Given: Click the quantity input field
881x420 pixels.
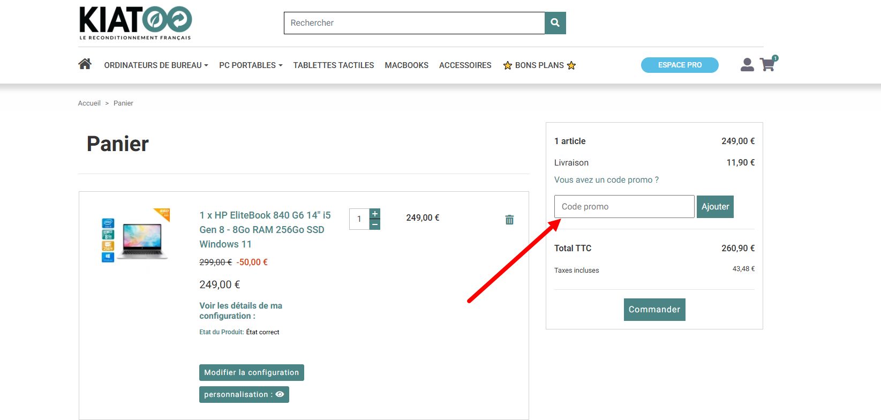Looking at the screenshot, I should tap(359, 219).
